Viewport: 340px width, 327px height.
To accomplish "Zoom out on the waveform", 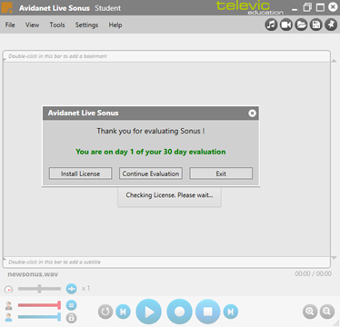I will click(x=327, y=312).
